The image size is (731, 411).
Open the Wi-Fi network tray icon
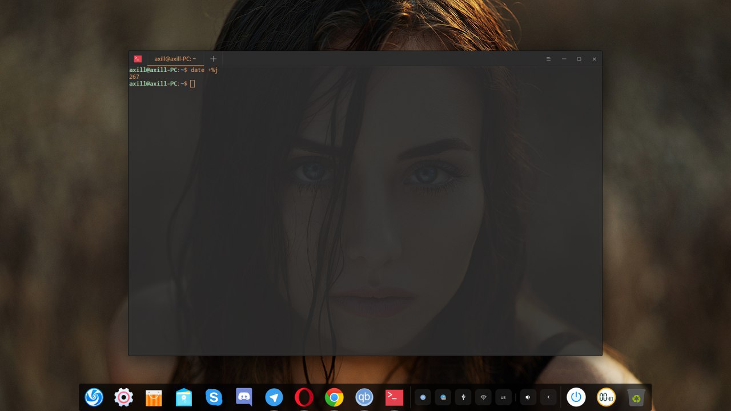[483, 397]
